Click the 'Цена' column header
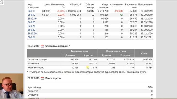 click(x=47, y=4)
